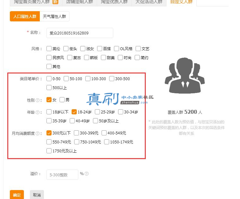Check the 300-399元 spending checkbox

(76, 133)
